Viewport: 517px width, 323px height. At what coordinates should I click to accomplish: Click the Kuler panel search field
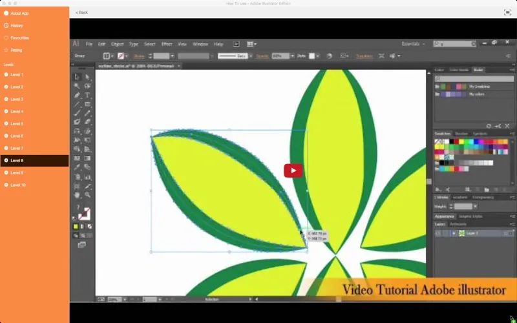(474, 79)
